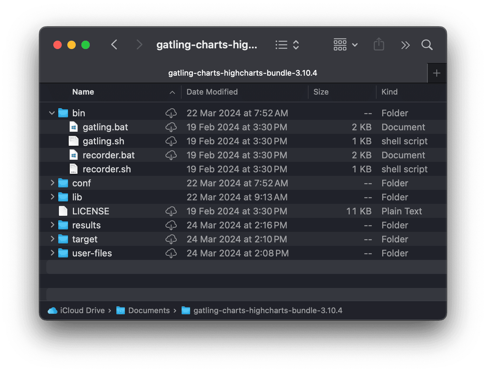Go forward with the forward arrow
The width and height of the screenshot is (486, 372).
139,45
